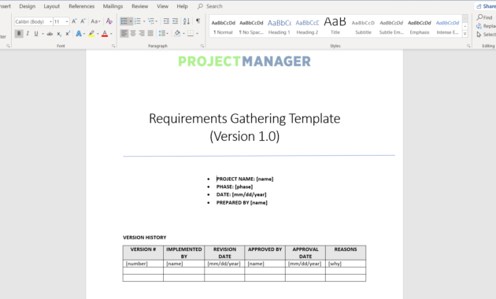Viewport: 496px width, 299px height.
Task: Toggle Subscript formatting
Action: coord(59,34)
